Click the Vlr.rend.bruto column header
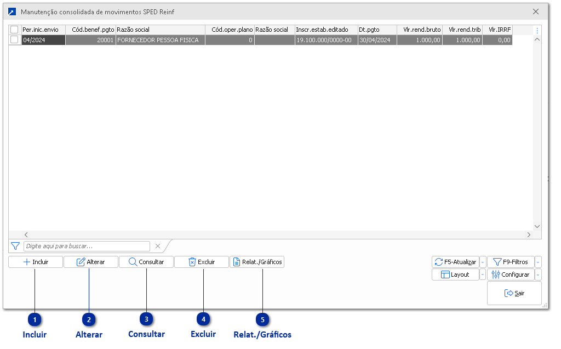561x349 pixels. pyautogui.click(x=420, y=30)
